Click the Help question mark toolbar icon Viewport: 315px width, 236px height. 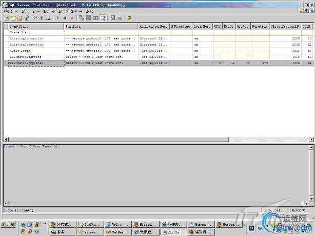coord(129,18)
